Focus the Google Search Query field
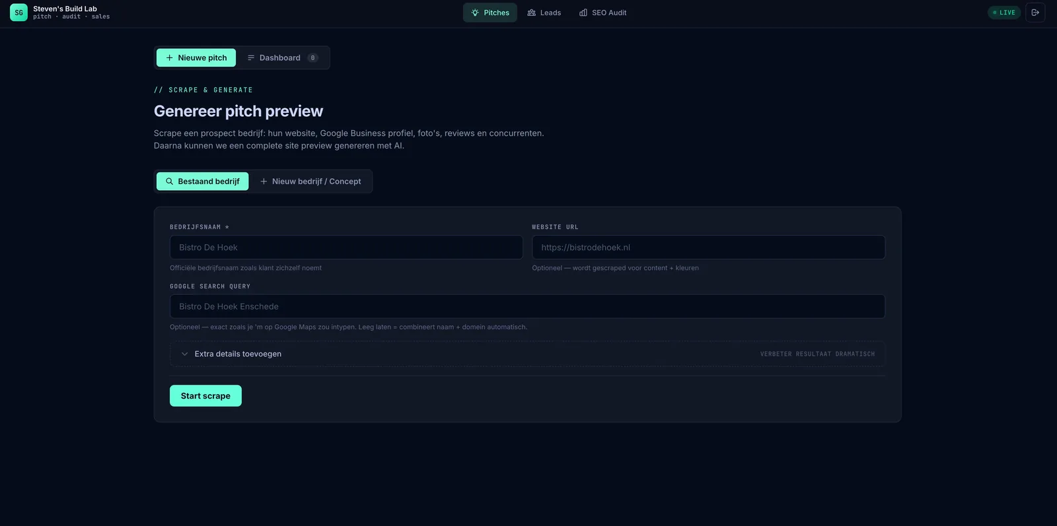This screenshot has width=1057, height=526. 527,306
